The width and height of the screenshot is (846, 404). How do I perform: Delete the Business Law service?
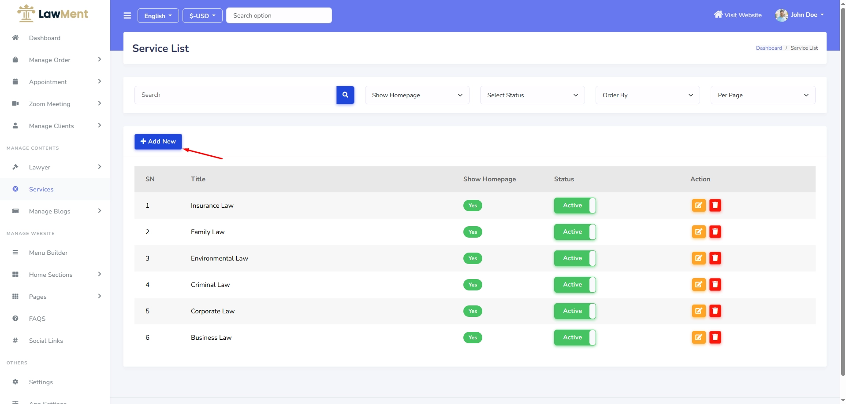point(715,338)
